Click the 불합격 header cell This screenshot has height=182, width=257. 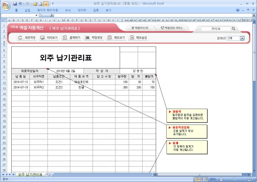(x=149, y=76)
